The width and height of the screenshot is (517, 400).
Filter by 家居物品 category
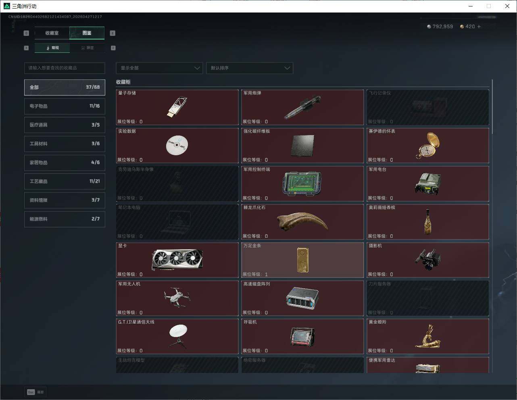[65, 162]
